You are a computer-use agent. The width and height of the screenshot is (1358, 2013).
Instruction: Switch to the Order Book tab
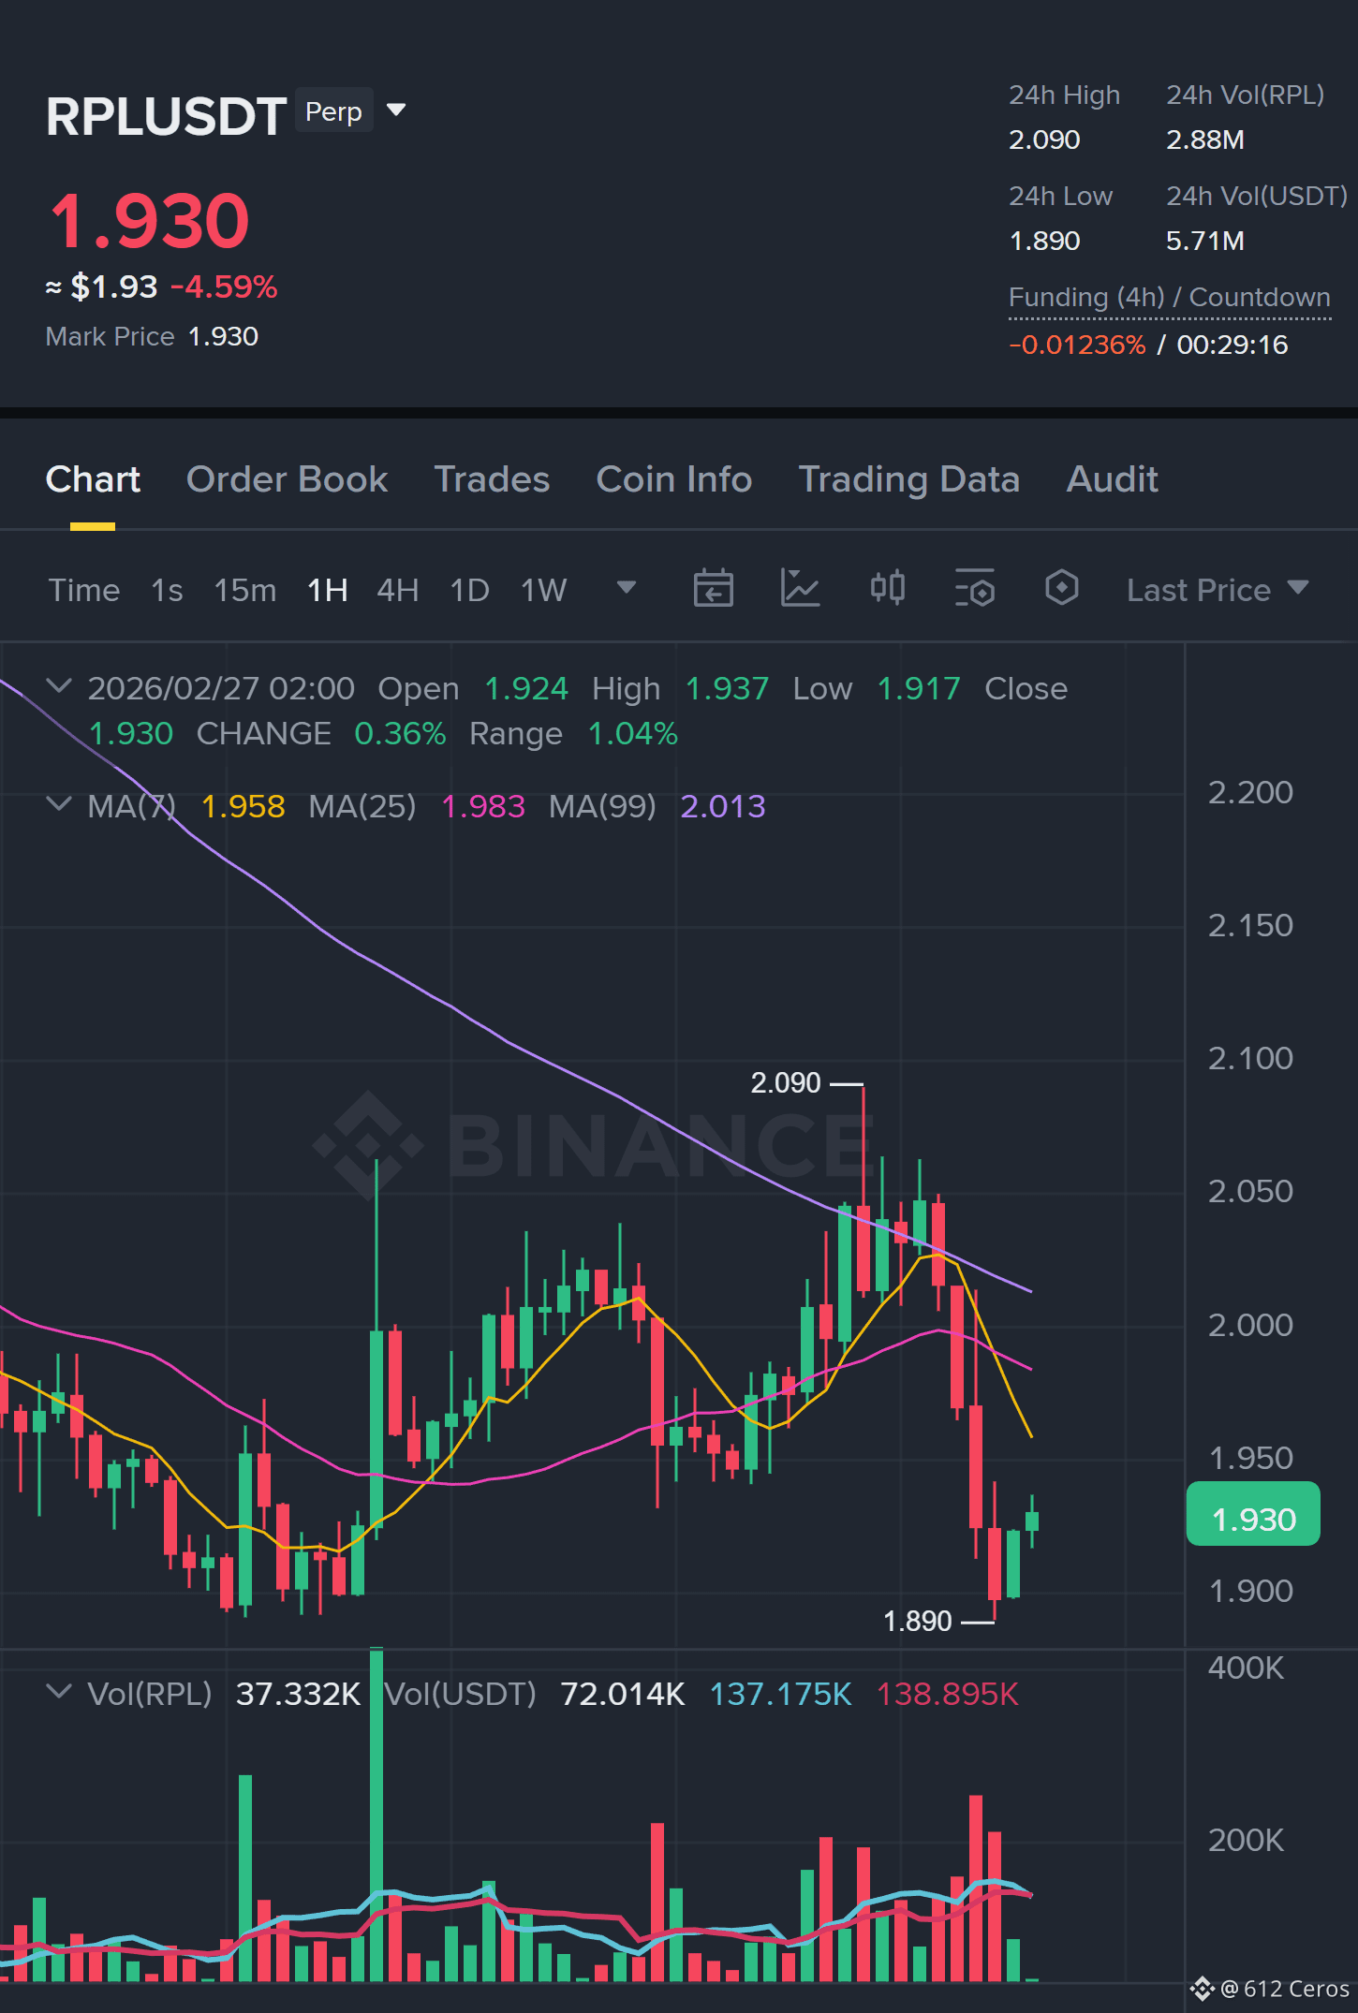point(287,479)
